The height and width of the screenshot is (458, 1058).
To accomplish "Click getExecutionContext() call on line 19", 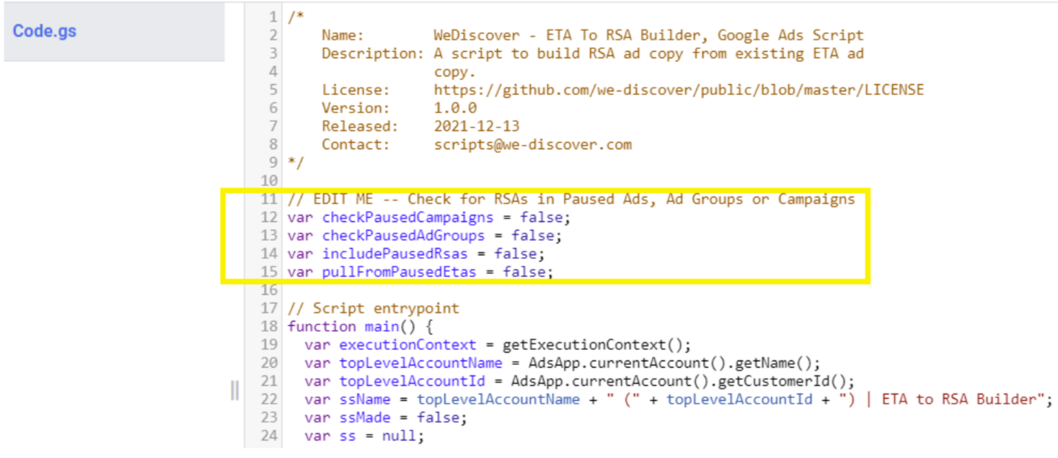I will point(592,345).
